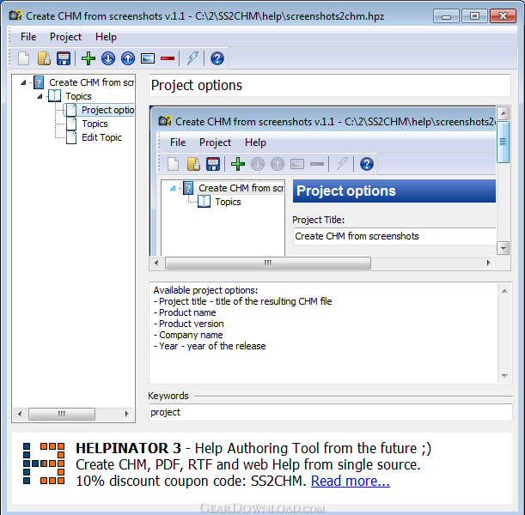Select root Create CHM from scr item
Image resolution: width=525 pixels, height=515 pixels.
91,82
